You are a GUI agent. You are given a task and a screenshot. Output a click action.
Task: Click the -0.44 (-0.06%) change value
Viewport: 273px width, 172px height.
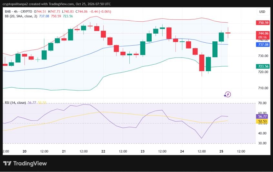pos(100,12)
